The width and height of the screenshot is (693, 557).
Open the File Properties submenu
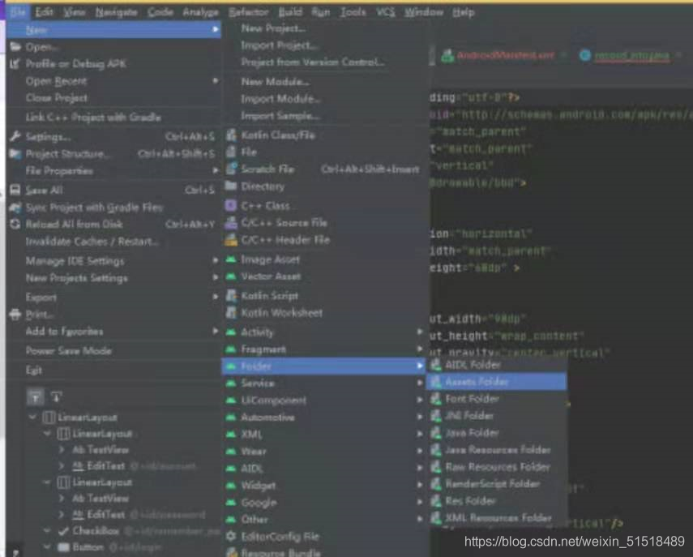pyautogui.click(x=114, y=170)
